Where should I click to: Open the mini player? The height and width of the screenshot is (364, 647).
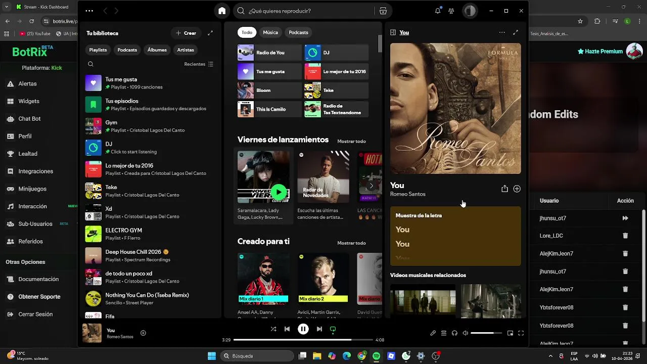[510, 333]
